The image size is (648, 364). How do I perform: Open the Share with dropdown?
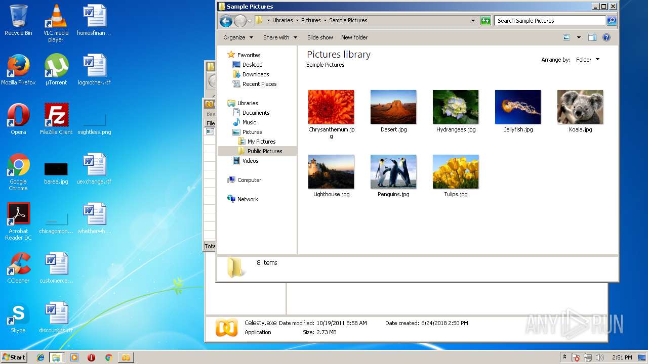tap(280, 37)
